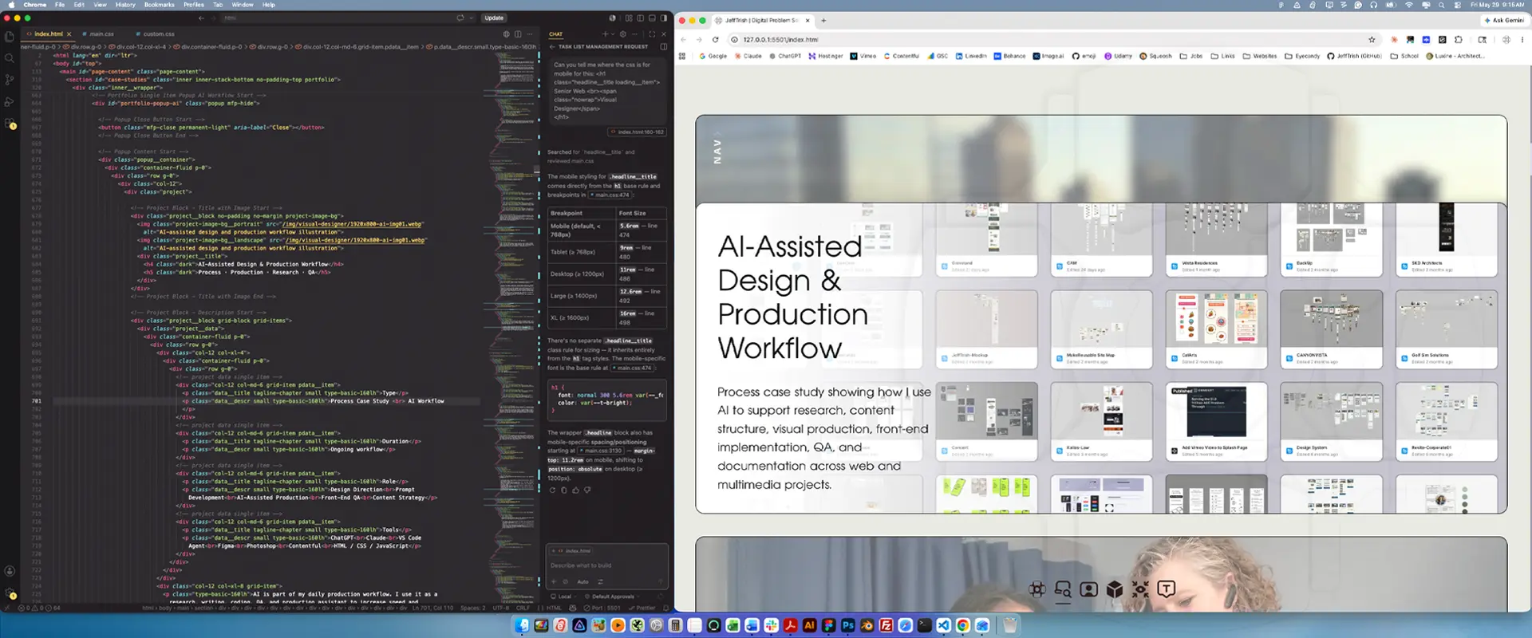Open chat settings gear icon

pos(623,34)
